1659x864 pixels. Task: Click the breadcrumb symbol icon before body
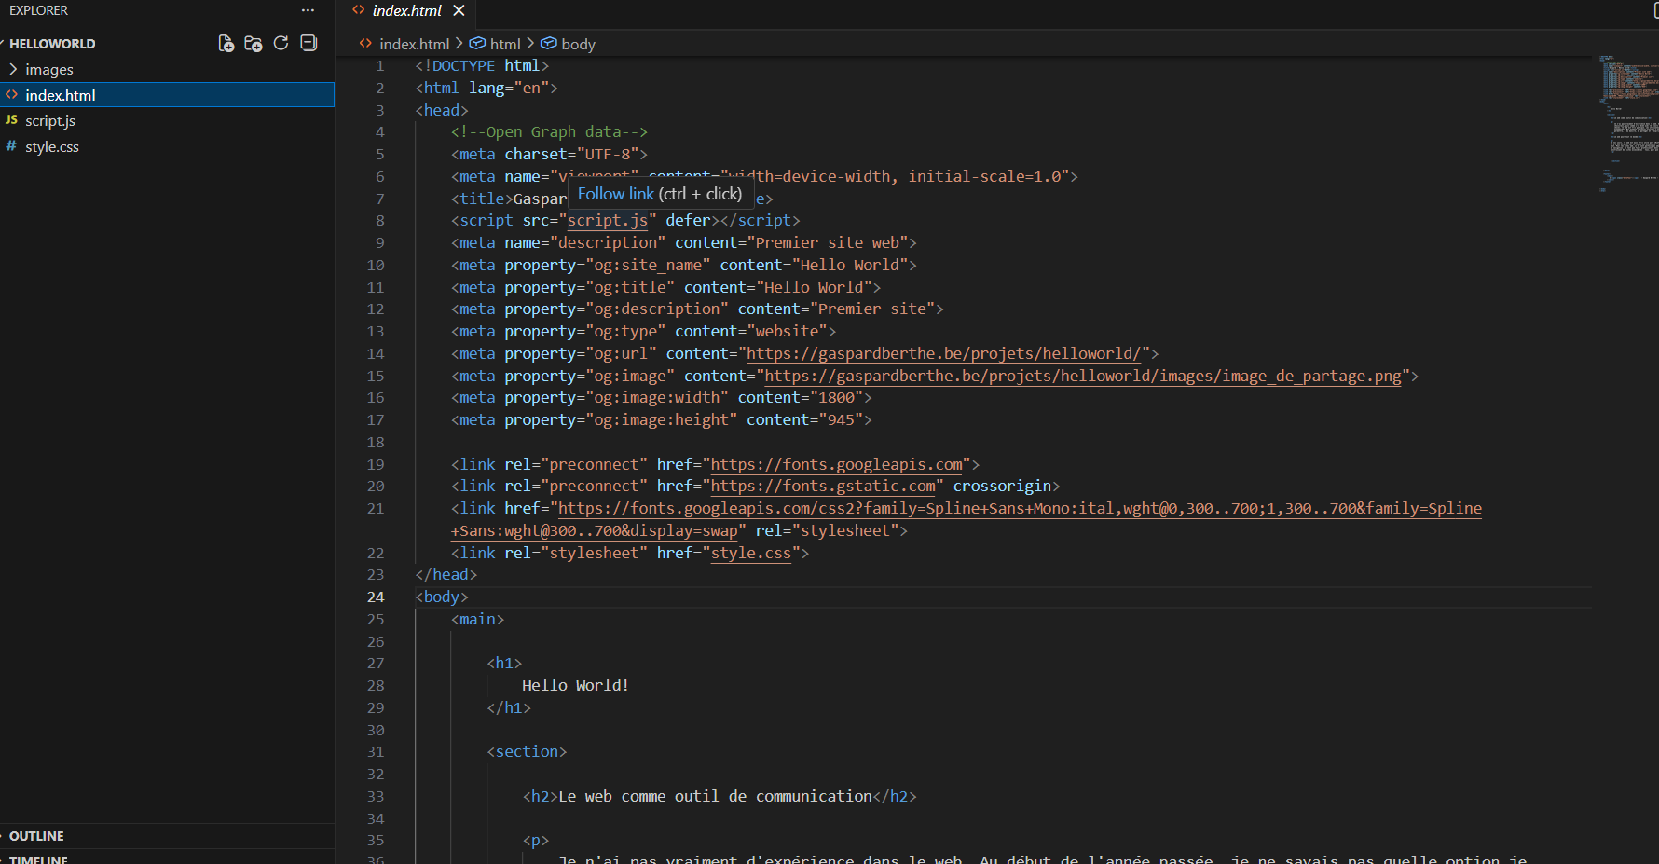click(549, 43)
